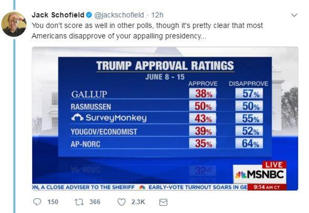Click the reply speech bubble icon
Viewport: 309px width, 213px height.
[x=37, y=202]
